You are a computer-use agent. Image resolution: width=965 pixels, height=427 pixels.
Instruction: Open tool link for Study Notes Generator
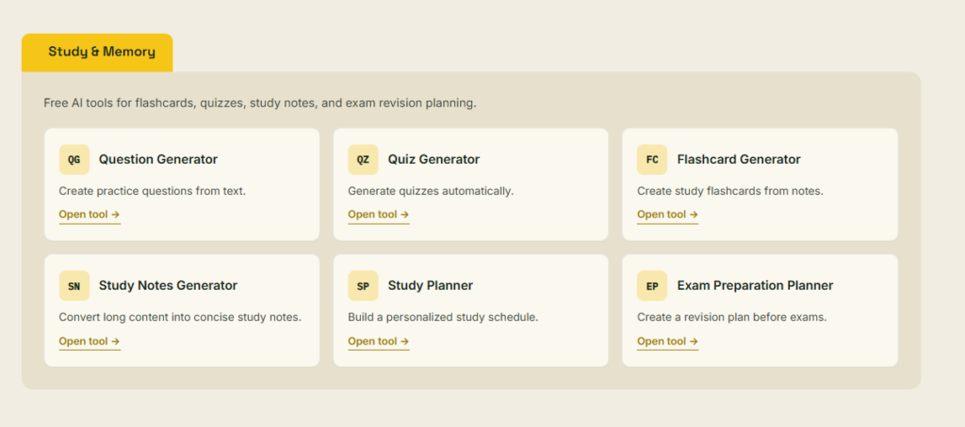90,341
